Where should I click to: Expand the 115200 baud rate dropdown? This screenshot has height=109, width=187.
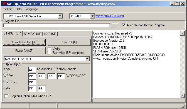point(93,16)
